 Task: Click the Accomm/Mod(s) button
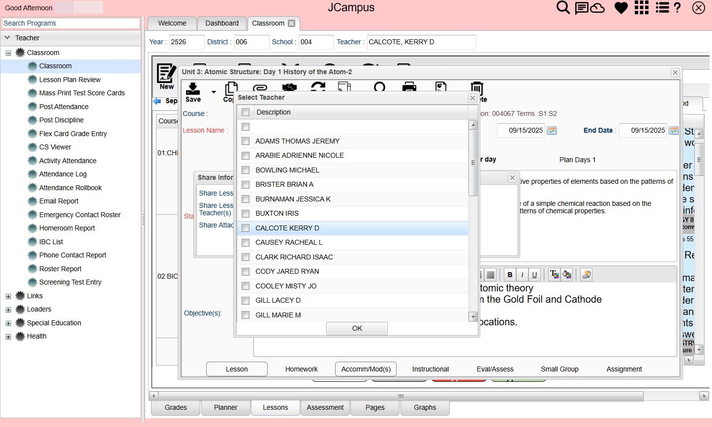tap(366, 369)
